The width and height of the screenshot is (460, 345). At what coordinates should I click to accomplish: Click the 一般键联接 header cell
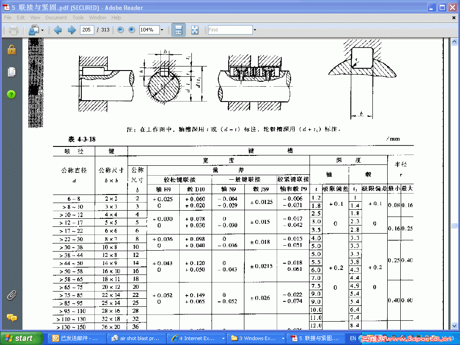click(245, 179)
